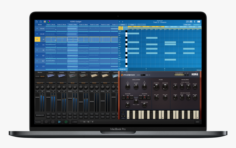The width and height of the screenshot is (236, 148).
Task: Select the Track 2 / Drum header
Action: click(62, 24)
